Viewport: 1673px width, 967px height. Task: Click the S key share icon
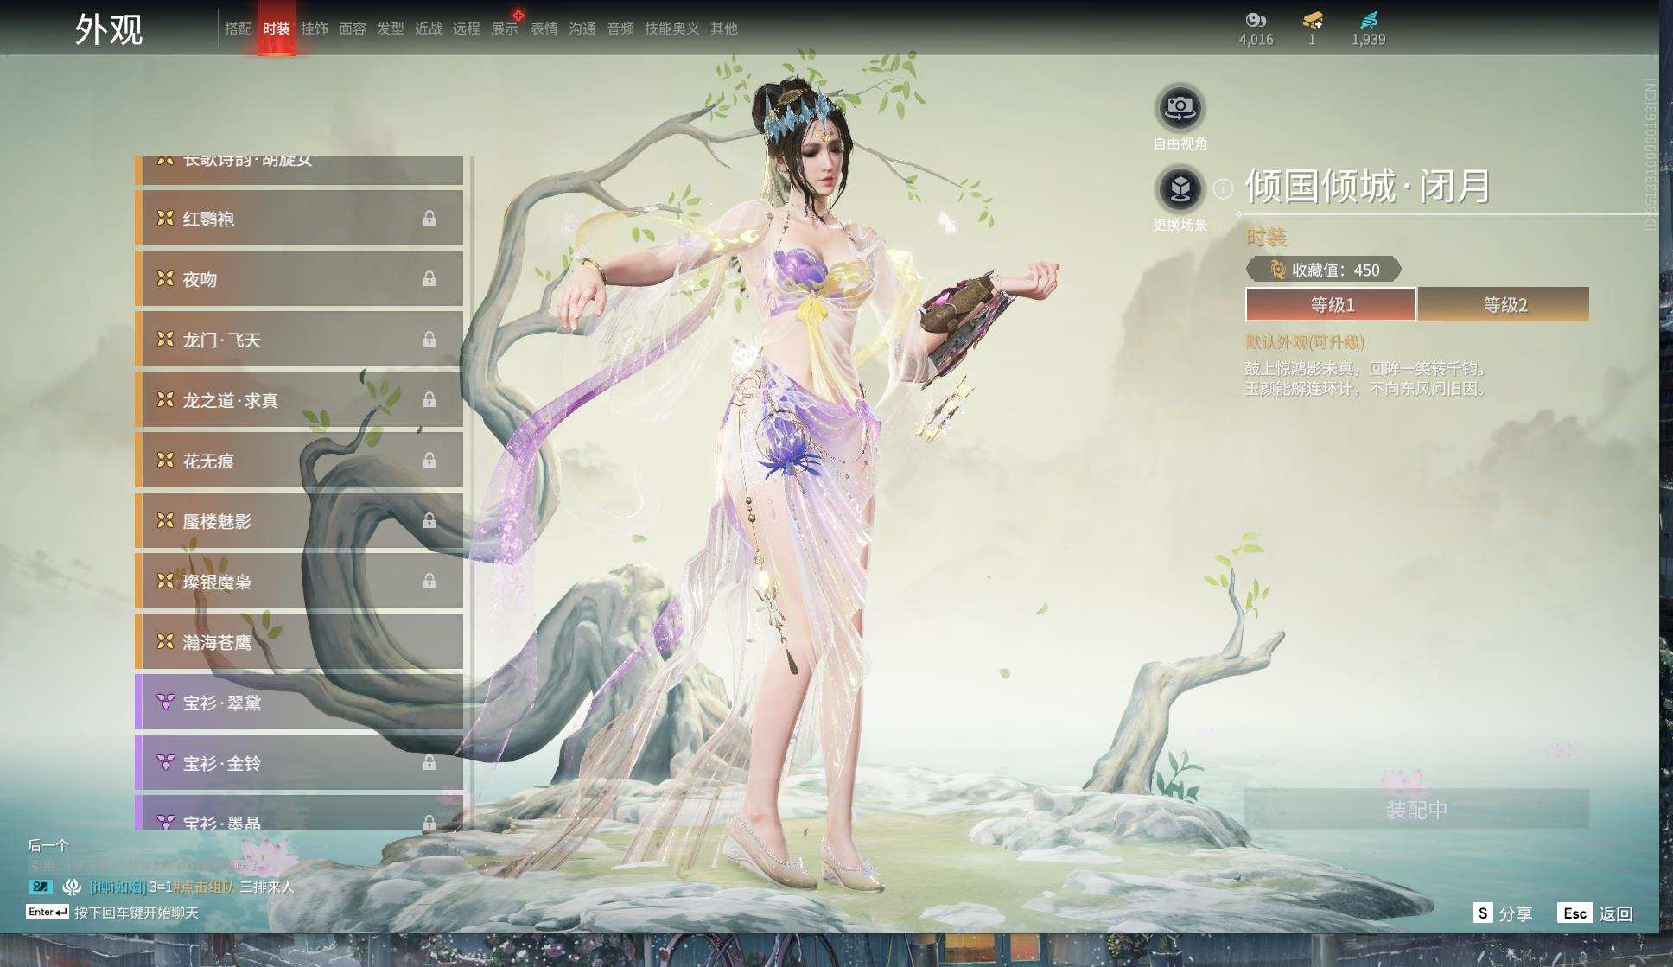click(x=1482, y=913)
